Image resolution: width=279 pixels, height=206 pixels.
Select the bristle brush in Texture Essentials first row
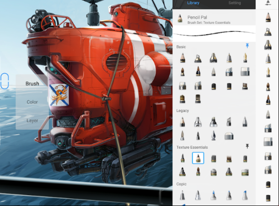point(229,158)
